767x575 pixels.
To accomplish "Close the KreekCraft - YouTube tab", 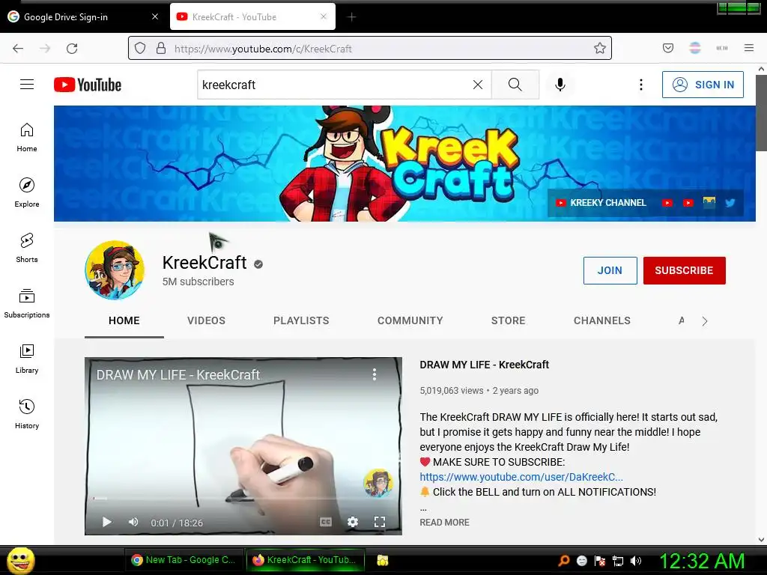I will [324, 16].
